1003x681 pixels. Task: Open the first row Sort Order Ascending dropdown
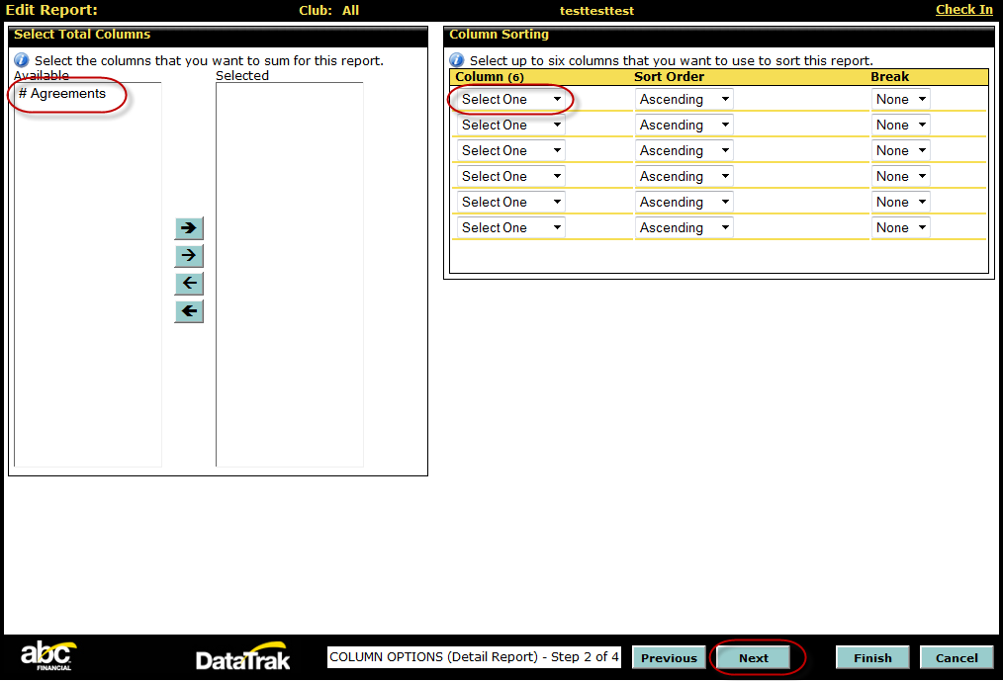pyautogui.click(x=684, y=100)
